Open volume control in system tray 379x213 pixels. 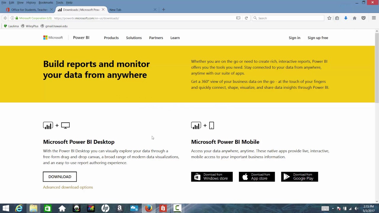[356, 209]
